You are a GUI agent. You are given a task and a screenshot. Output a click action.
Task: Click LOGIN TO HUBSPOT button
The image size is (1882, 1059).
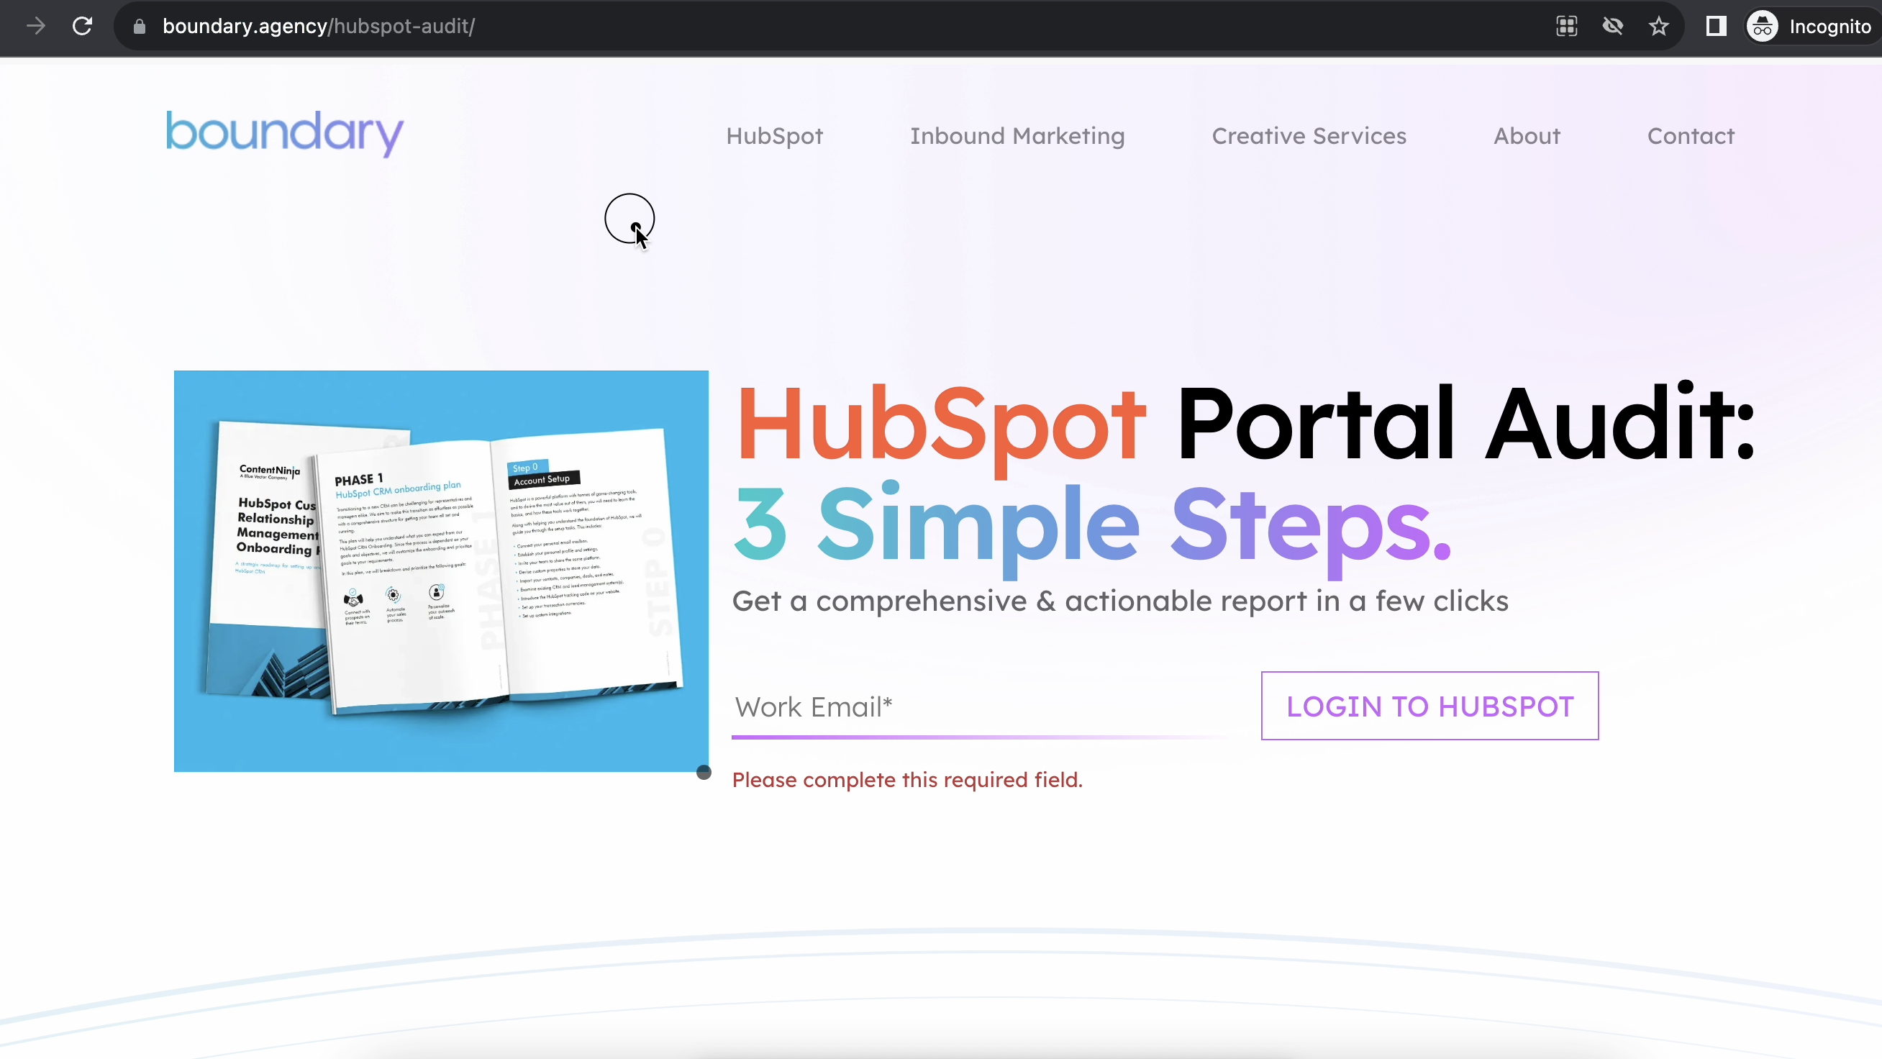tap(1429, 705)
